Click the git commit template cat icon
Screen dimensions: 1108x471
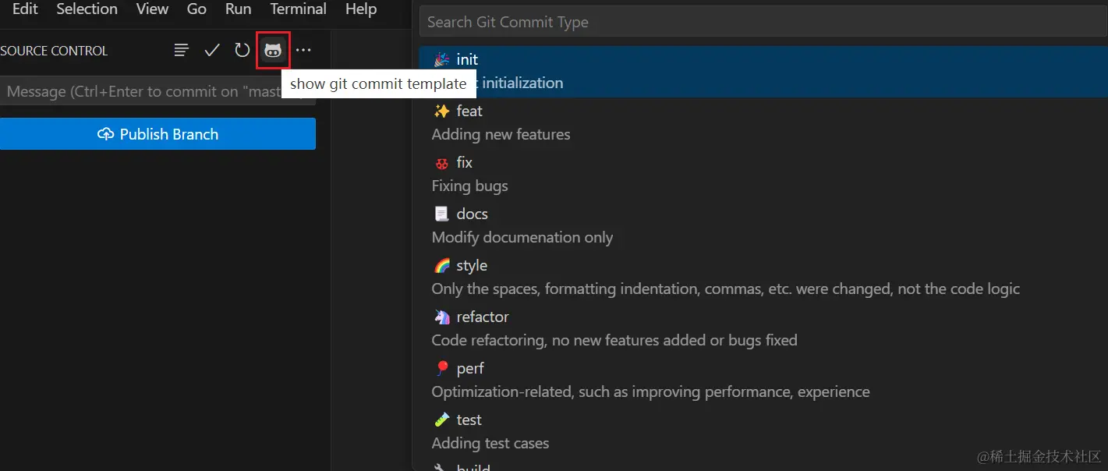273,51
